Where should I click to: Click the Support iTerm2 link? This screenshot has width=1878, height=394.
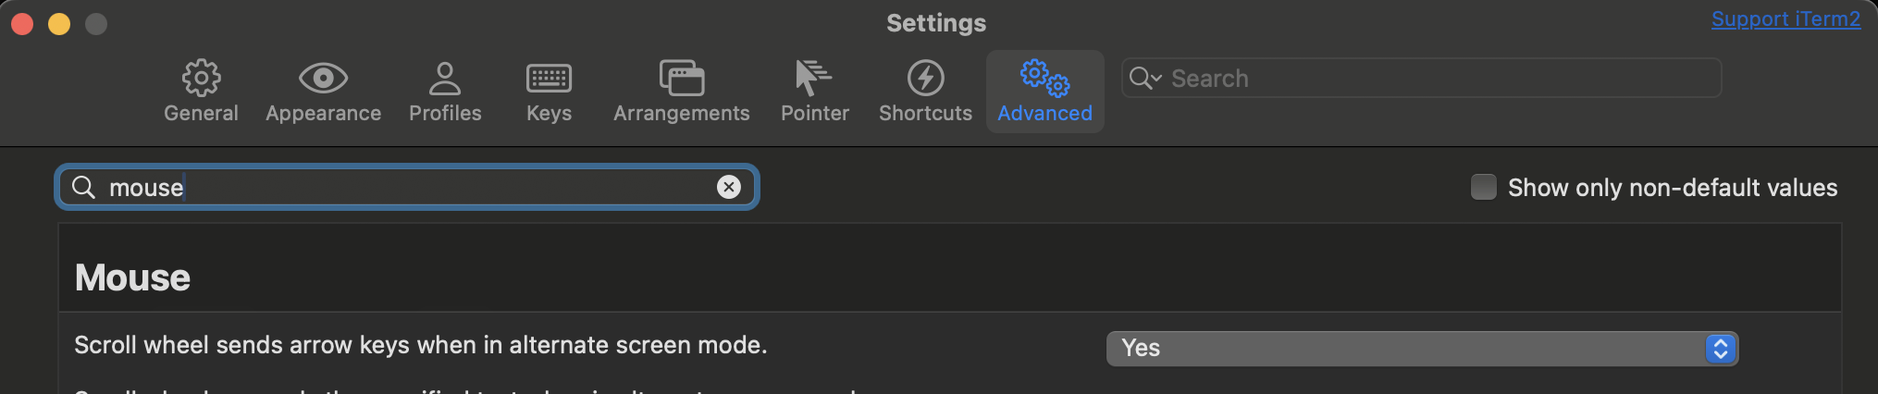[1785, 19]
